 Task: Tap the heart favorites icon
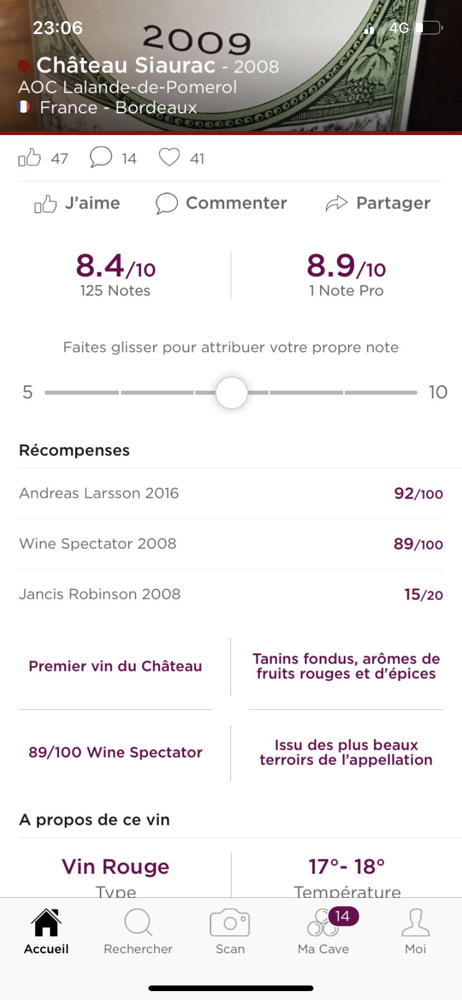169,157
